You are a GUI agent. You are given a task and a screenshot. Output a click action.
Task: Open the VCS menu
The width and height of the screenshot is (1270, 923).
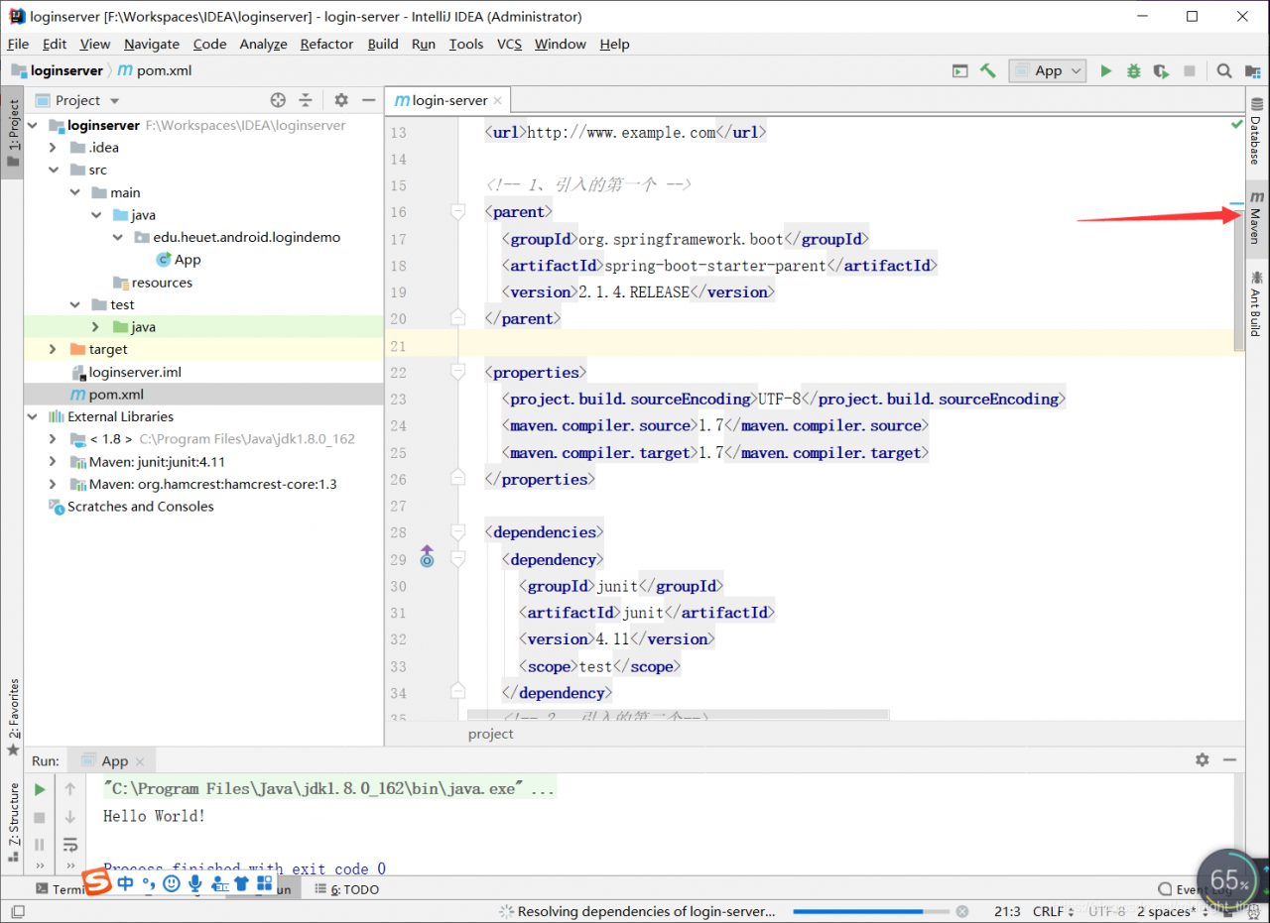pyautogui.click(x=509, y=44)
